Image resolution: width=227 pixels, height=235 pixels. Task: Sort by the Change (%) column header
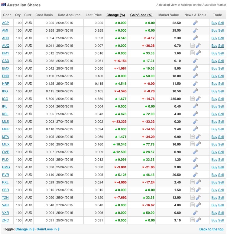tap(115, 15)
